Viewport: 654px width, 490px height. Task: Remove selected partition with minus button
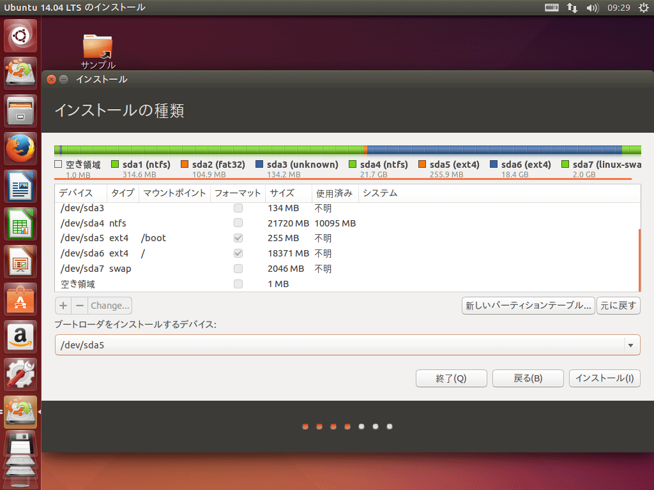point(80,306)
